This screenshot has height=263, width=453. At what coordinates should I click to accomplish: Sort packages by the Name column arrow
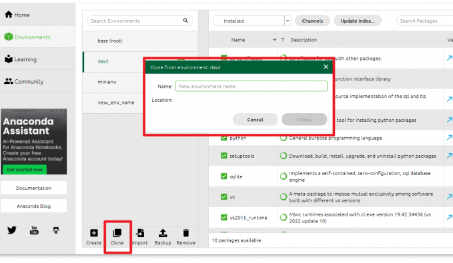point(274,39)
